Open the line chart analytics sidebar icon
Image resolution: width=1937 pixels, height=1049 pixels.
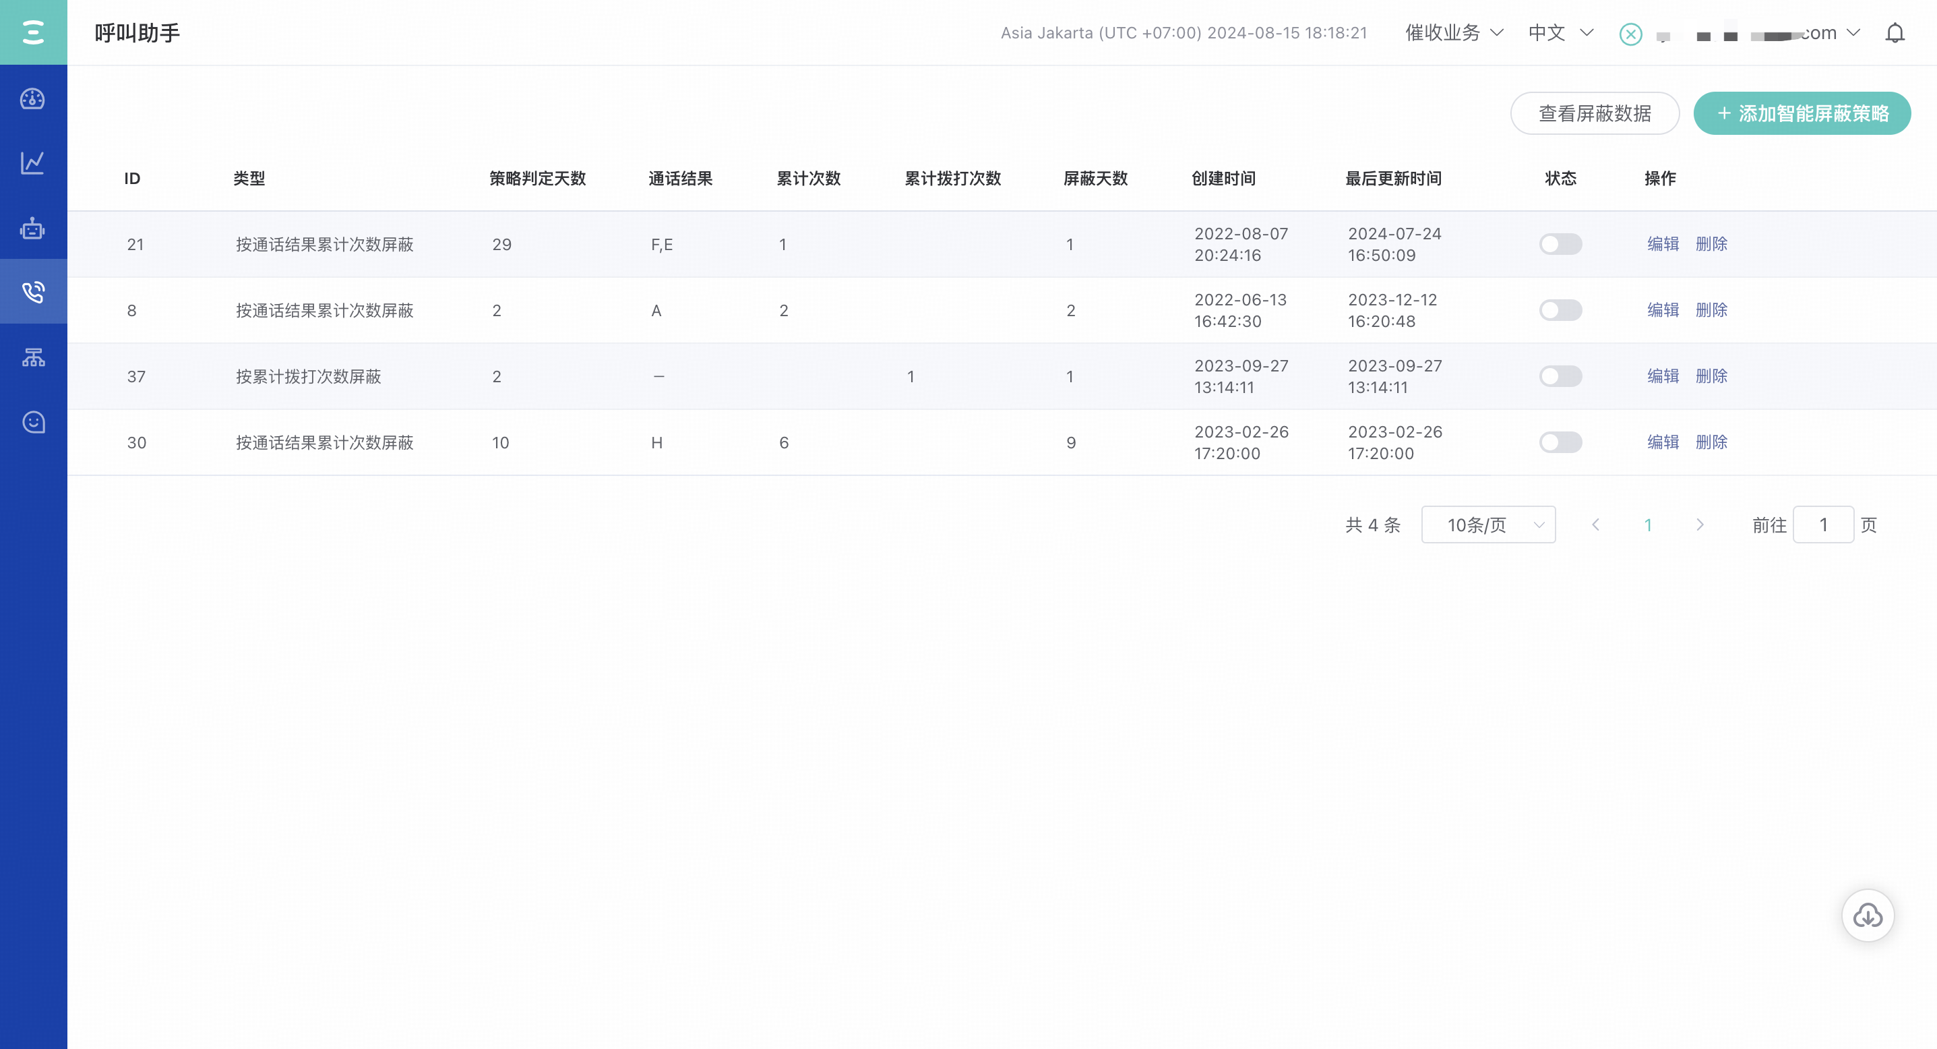(x=32, y=162)
